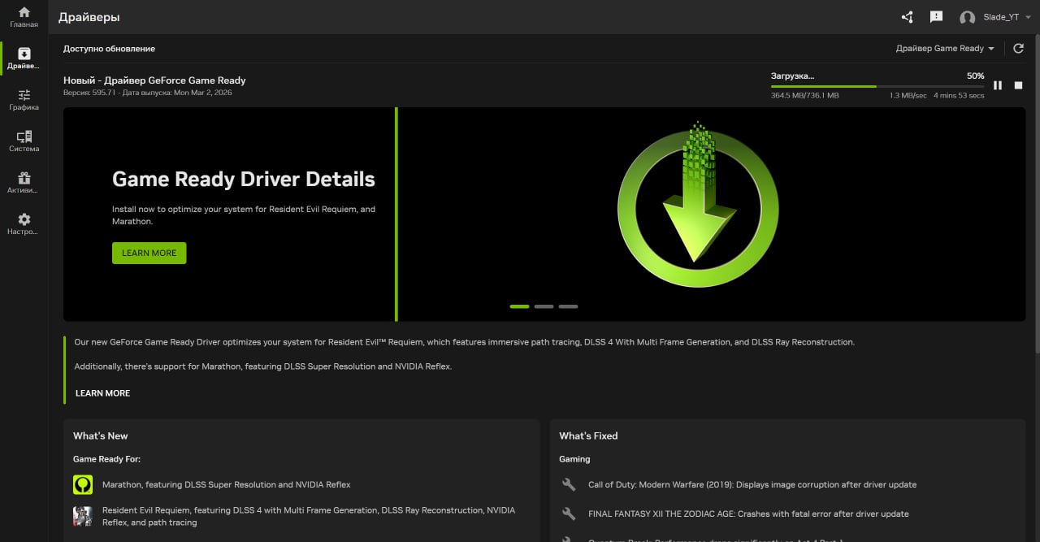The width and height of the screenshot is (1040, 542).
Task: Click the LEARN MORE text link
Action: pyautogui.click(x=102, y=393)
